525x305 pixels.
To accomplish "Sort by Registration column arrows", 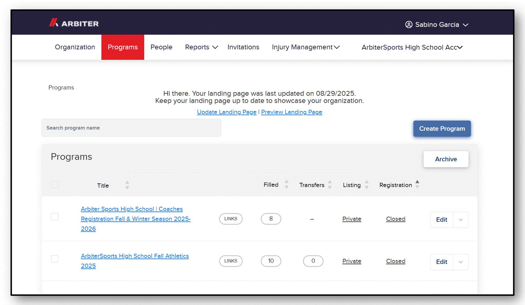I will [x=417, y=185].
